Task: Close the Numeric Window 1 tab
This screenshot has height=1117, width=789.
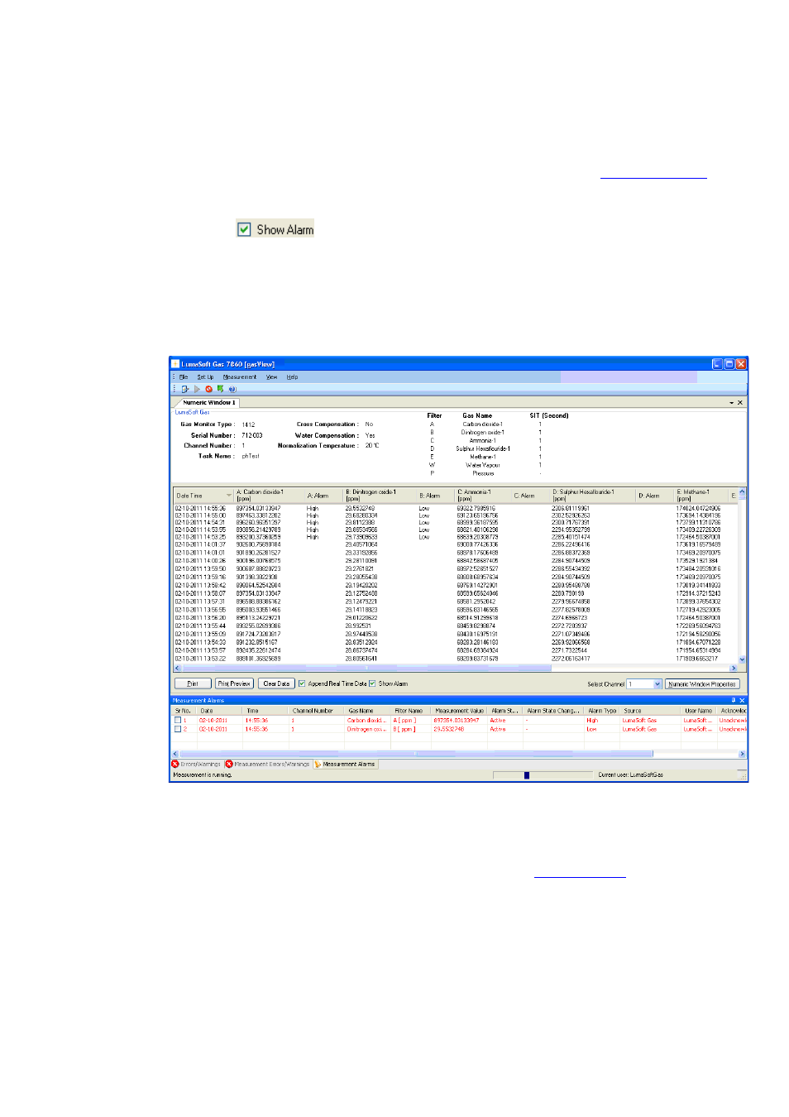Action: point(740,403)
